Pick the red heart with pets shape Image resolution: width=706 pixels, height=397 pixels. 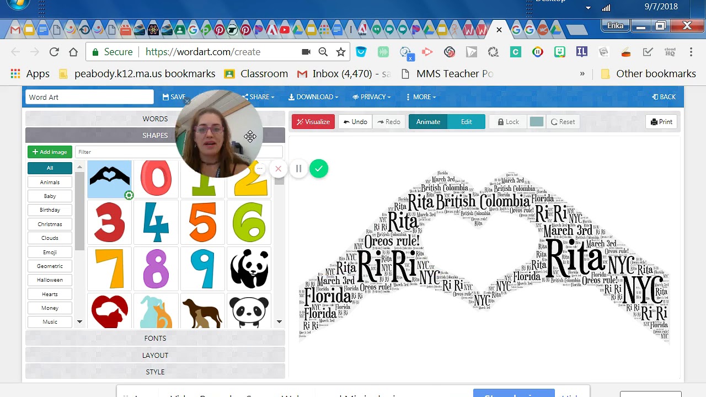pos(109,311)
